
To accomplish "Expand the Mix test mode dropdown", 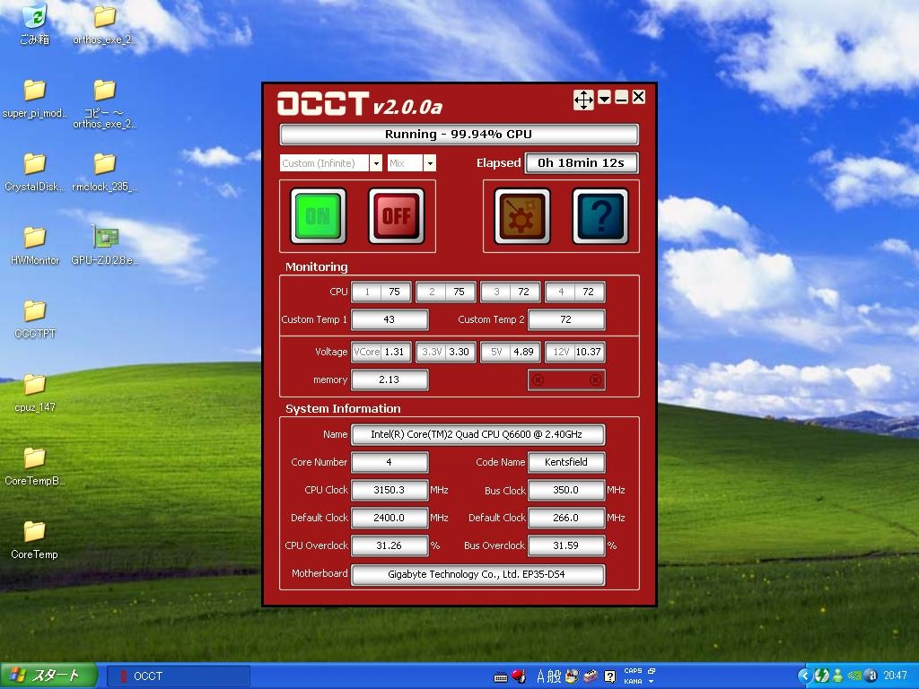I will coord(430,163).
